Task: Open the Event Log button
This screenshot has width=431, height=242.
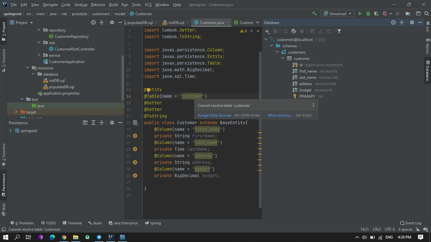Action: coord(410,223)
